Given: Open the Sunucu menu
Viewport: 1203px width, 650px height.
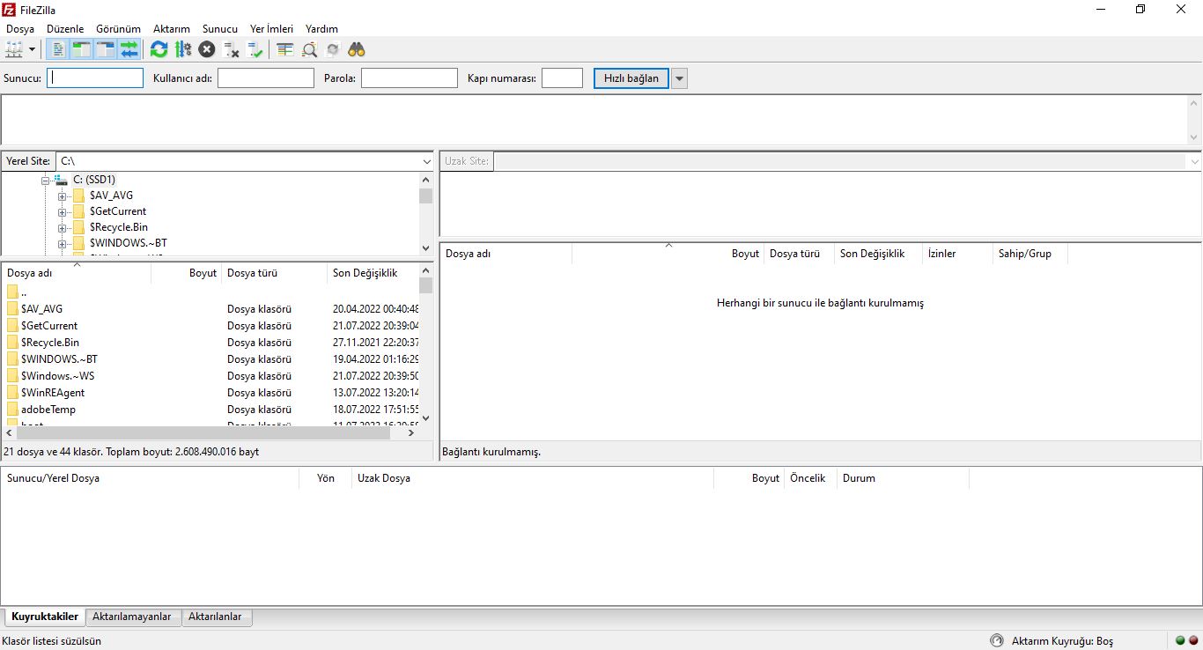Looking at the screenshot, I should tap(220, 29).
